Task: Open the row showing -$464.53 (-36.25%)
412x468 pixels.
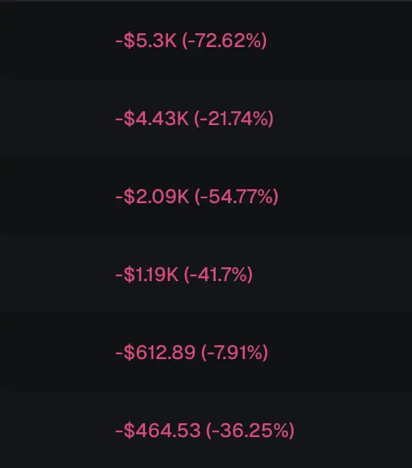Action: (206, 430)
